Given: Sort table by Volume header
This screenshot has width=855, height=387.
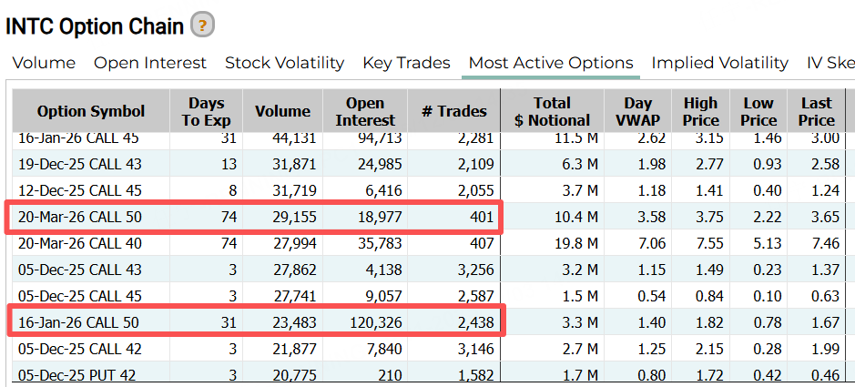Looking at the screenshot, I should click(282, 111).
